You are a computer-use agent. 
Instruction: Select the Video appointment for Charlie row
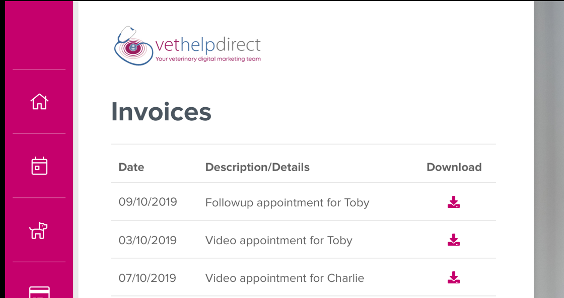coord(285,278)
